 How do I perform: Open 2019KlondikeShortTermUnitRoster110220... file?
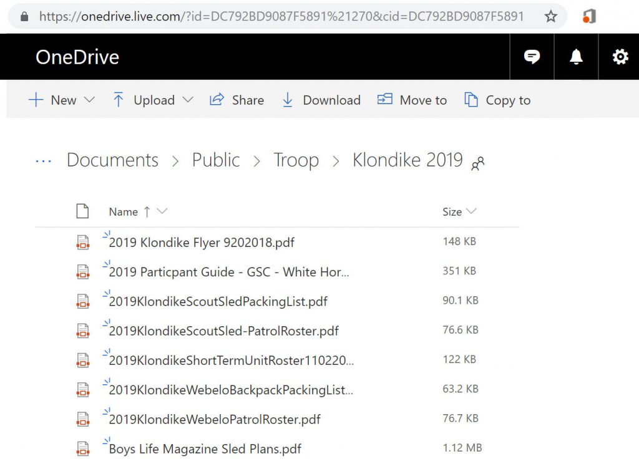[232, 360]
